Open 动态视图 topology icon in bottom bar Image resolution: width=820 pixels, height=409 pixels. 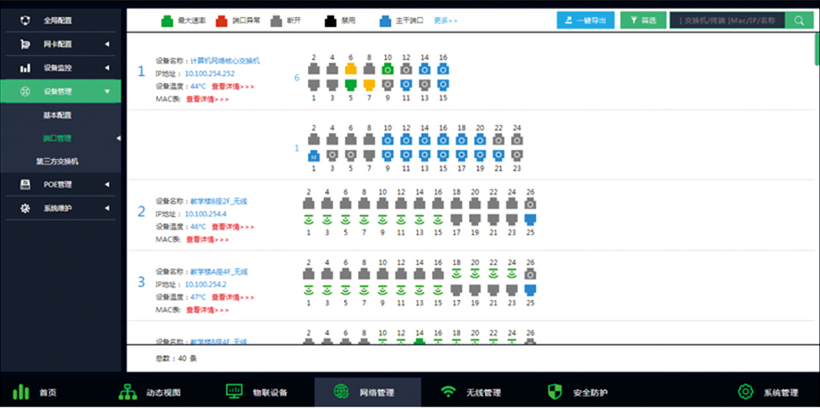pyautogui.click(x=128, y=392)
